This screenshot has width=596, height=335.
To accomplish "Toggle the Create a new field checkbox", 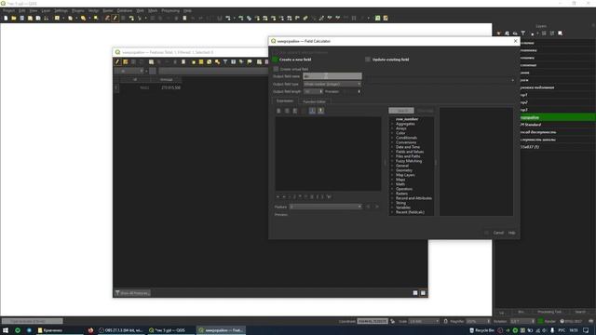I will pos(276,60).
